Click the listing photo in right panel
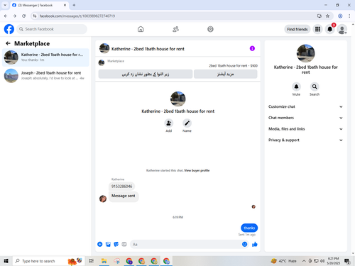The image size is (355, 266). click(306, 53)
